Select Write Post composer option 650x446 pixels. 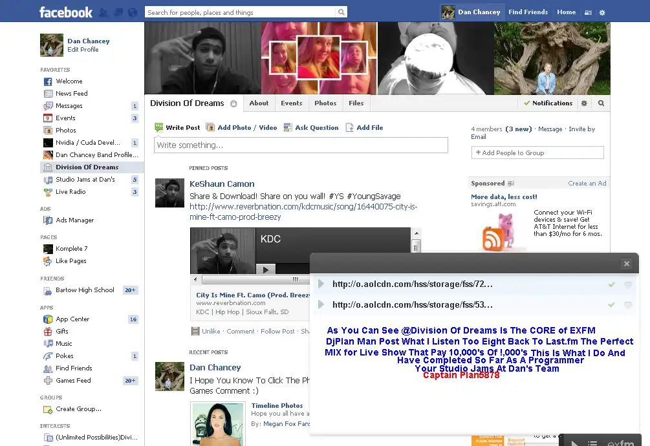[177, 127]
